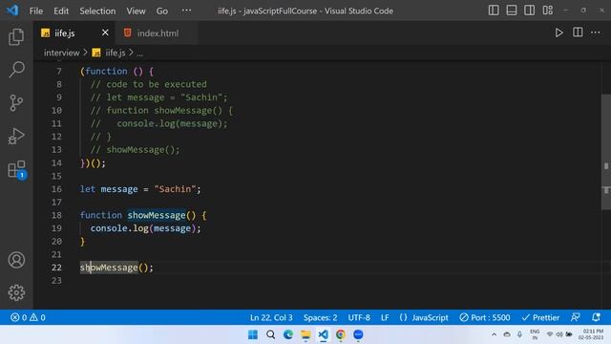Toggle the bottom panel layout
Screen dimensions: 611x344
512,11
